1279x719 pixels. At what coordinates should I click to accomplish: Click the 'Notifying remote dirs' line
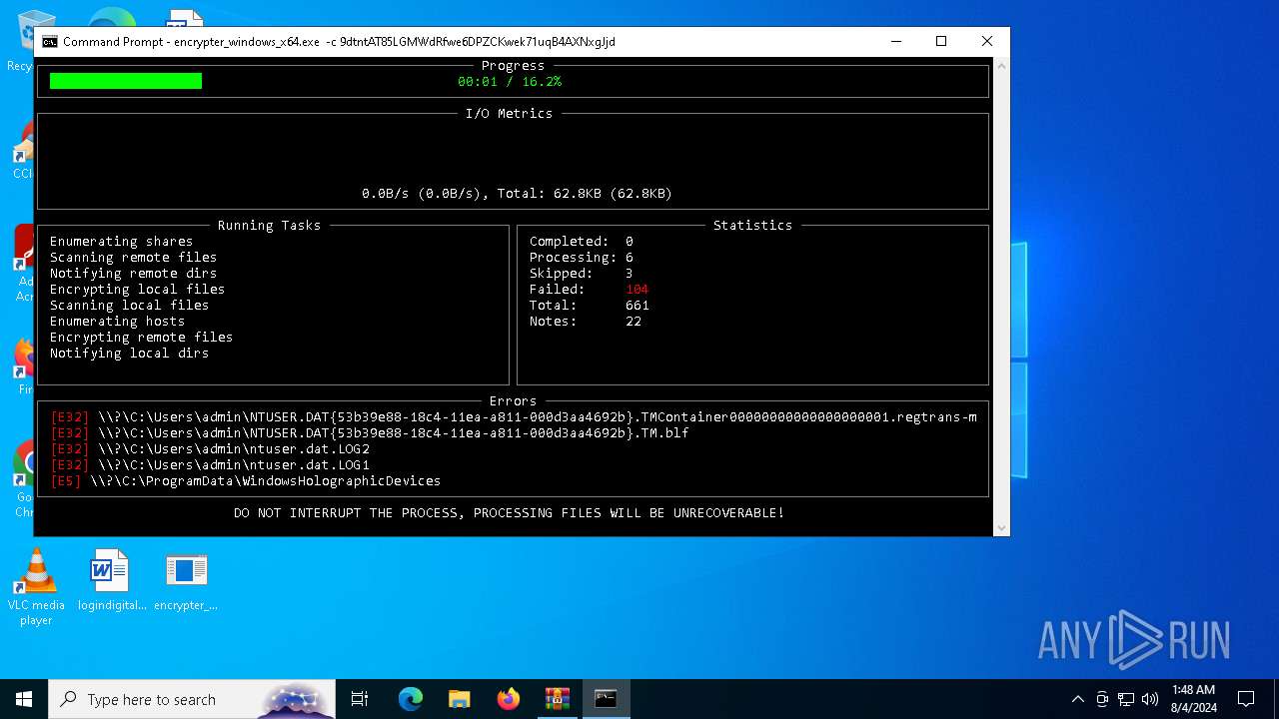(x=133, y=273)
